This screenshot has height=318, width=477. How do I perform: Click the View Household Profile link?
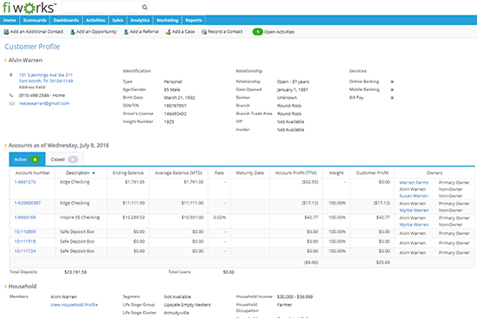tap(75, 305)
